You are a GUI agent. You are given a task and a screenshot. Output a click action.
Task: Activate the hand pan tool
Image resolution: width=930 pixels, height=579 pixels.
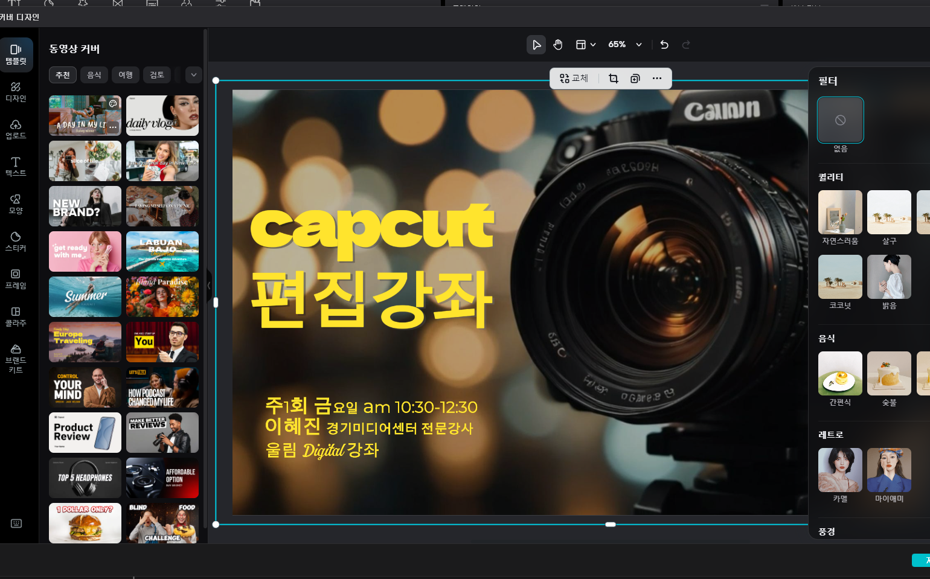558,45
